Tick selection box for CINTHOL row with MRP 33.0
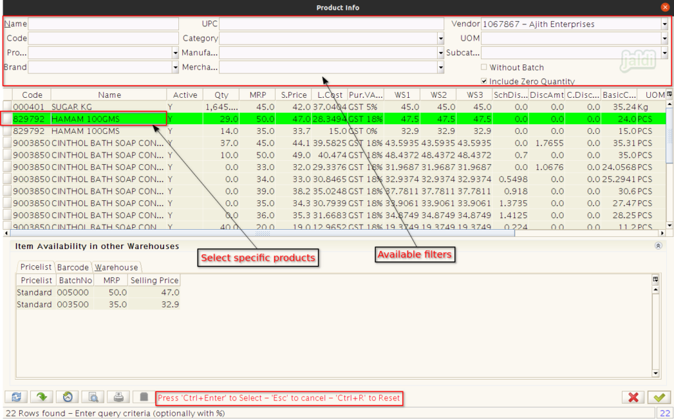This screenshot has height=419, width=674. (7, 167)
